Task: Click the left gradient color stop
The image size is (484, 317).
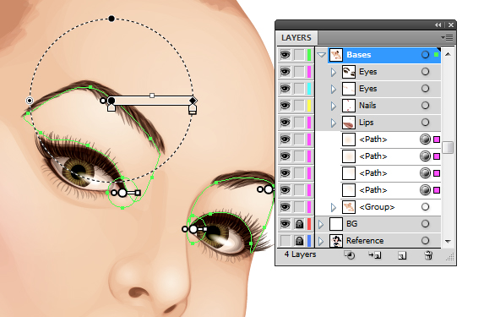Action: 111,108
